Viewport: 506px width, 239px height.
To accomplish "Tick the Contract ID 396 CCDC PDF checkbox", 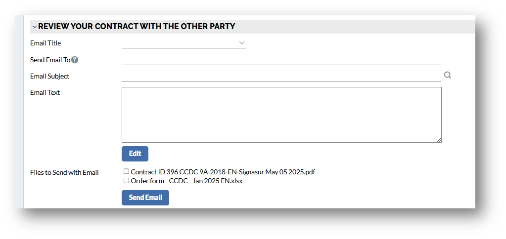I will (x=126, y=171).
